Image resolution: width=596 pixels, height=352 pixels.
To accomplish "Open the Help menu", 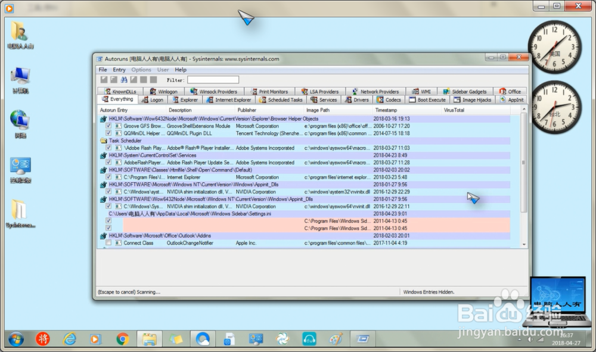I will tap(181, 70).
